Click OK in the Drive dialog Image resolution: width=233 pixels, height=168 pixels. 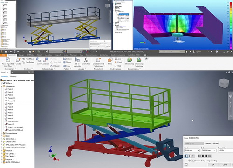click(213, 165)
